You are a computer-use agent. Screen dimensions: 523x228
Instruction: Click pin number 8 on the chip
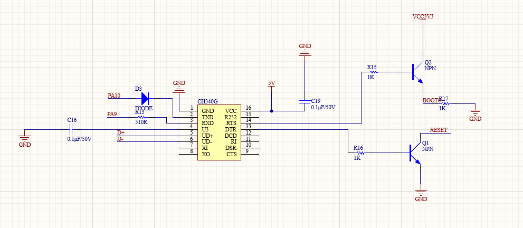tap(192, 151)
